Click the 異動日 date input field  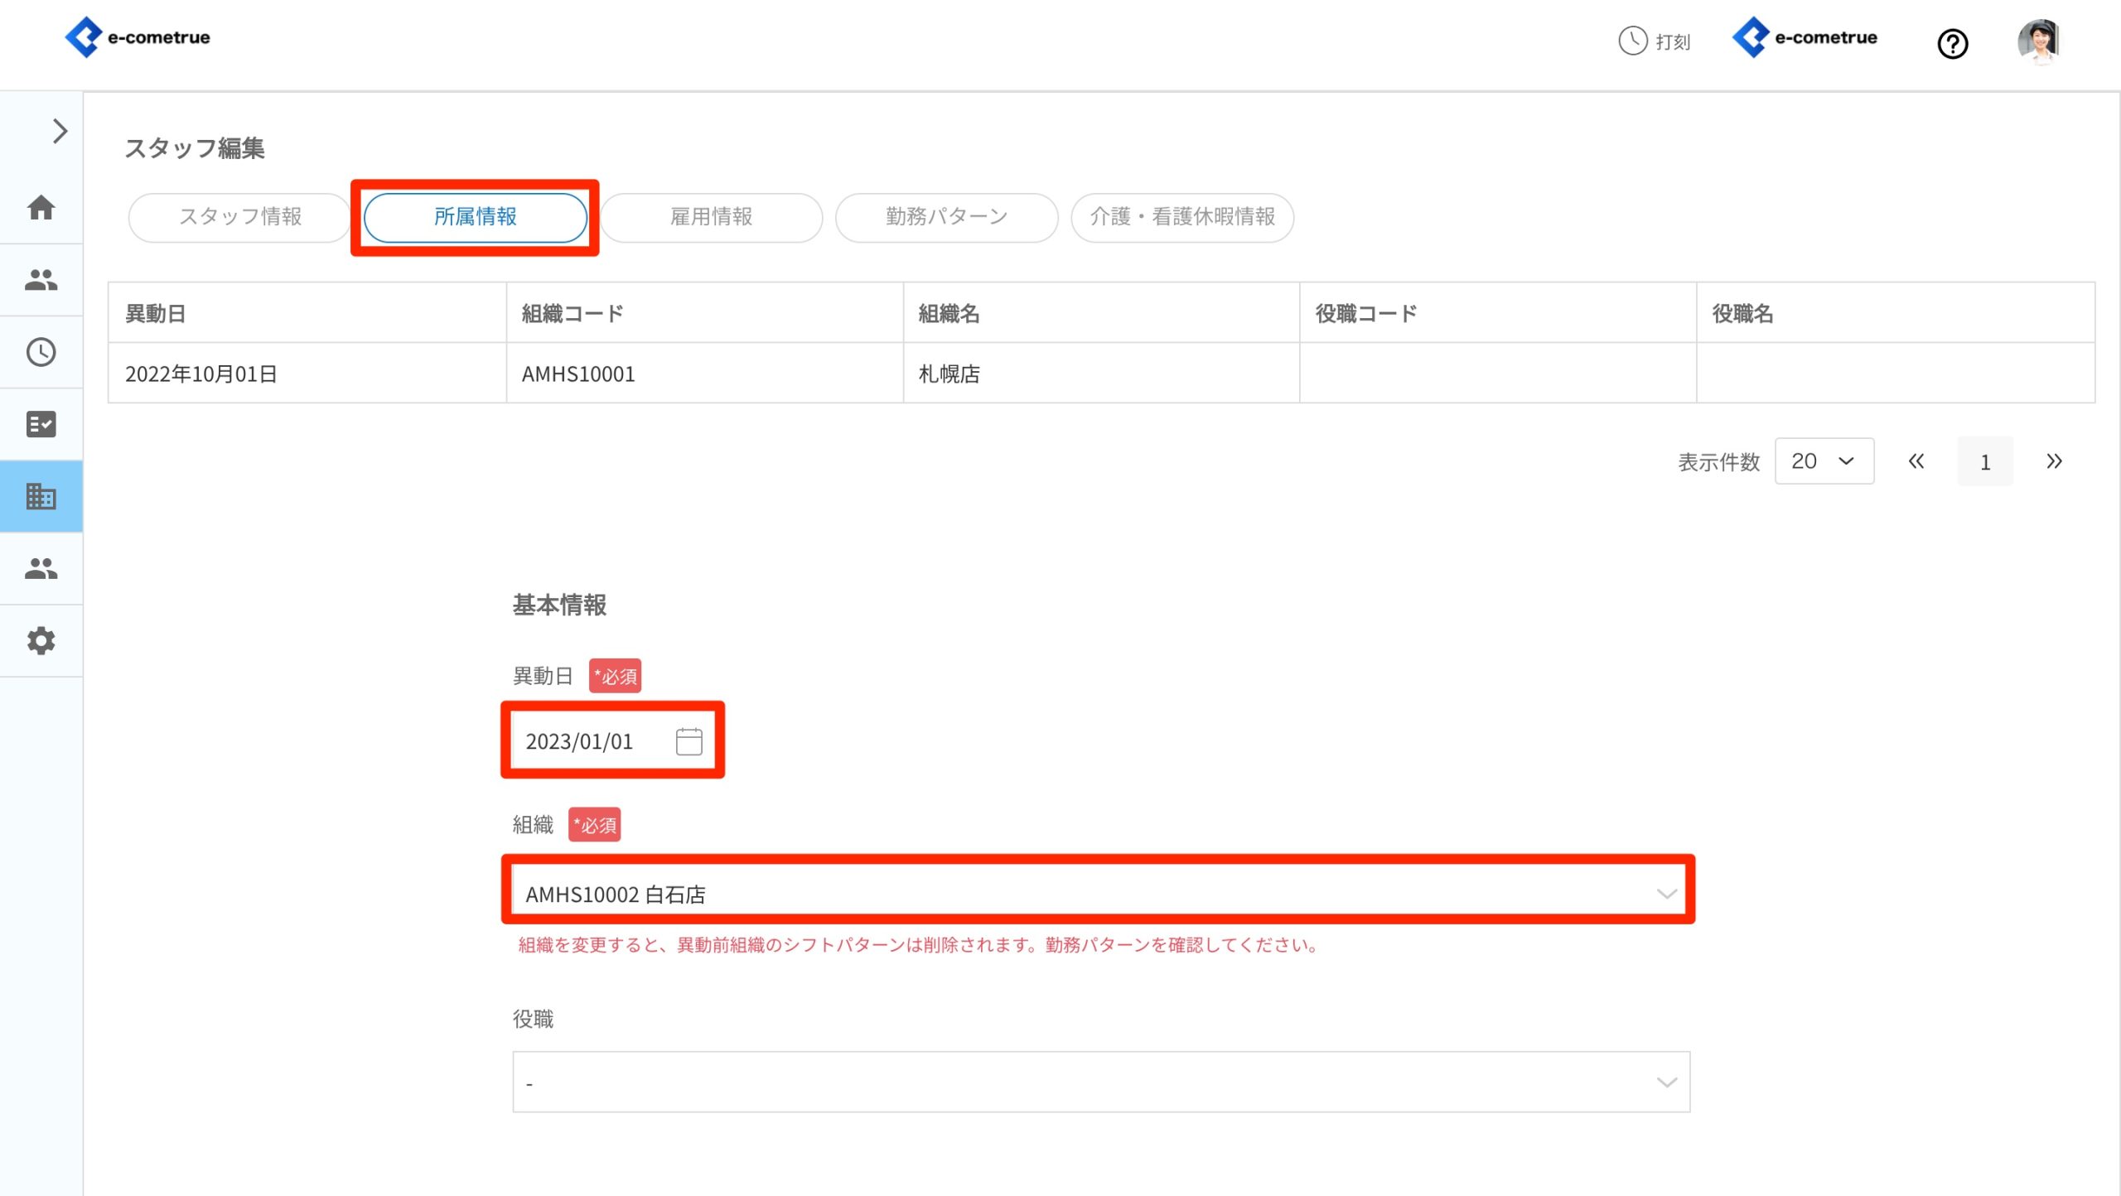click(588, 741)
